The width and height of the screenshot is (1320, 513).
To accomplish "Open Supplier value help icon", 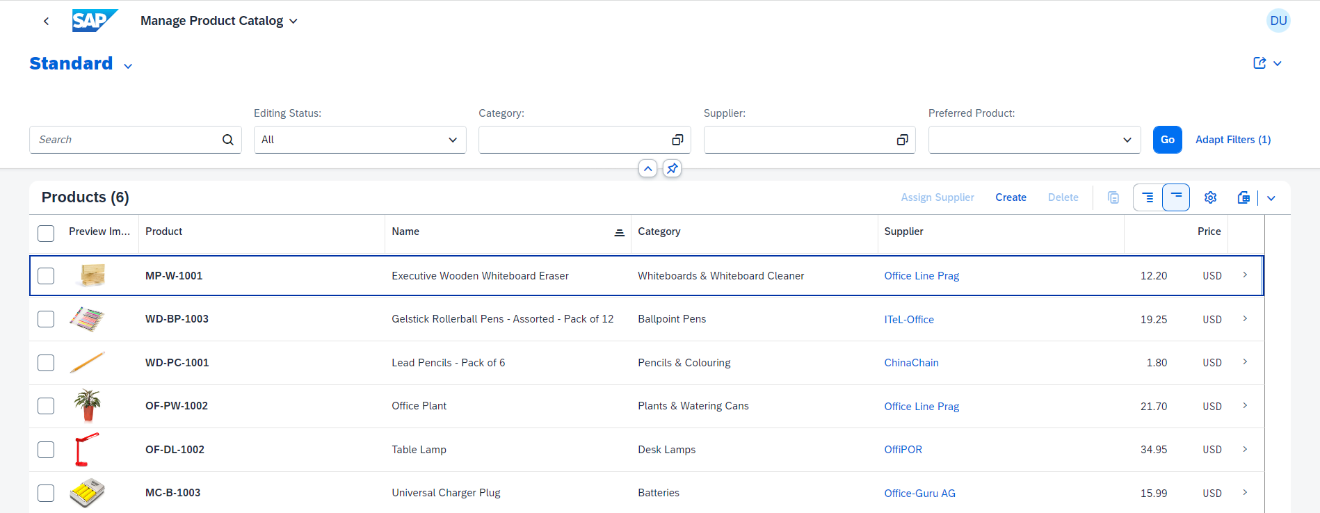I will (902, 140).
